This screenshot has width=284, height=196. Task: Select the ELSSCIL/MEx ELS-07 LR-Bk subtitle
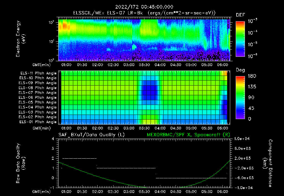point(108,13)
